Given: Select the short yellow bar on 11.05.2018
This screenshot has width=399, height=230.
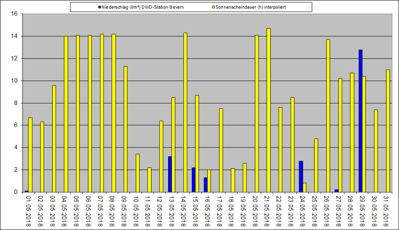Looking at the screenshot, I should (x=149, y=180).
